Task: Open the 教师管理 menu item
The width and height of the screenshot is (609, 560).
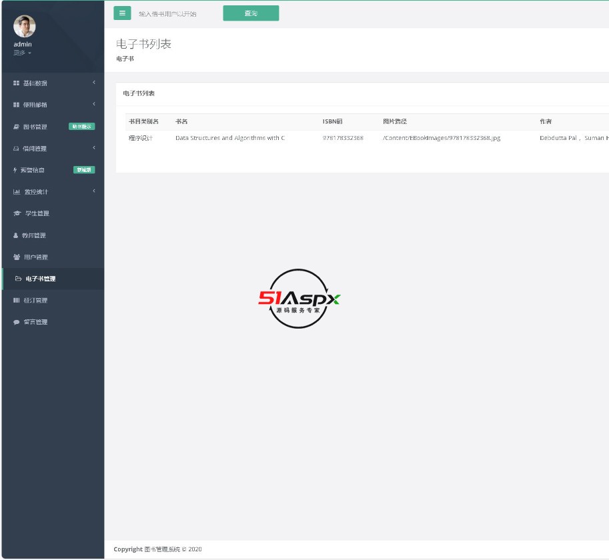Action: tap(53, 235)
